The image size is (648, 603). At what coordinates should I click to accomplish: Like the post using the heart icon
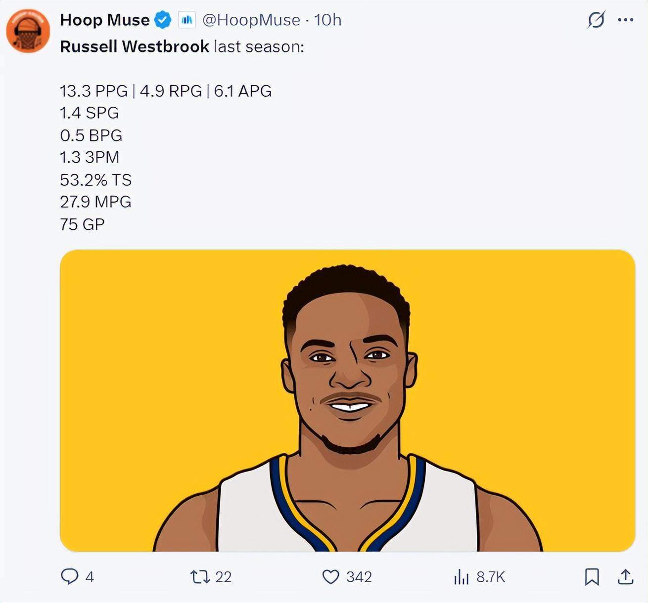click(330, 576)
